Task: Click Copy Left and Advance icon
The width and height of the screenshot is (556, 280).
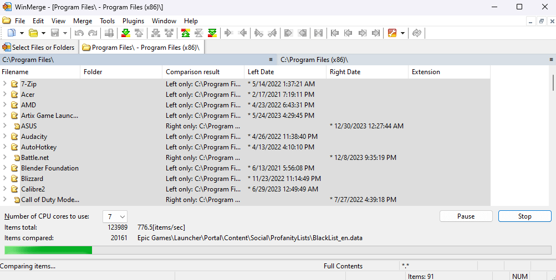Action: point(272,33)
